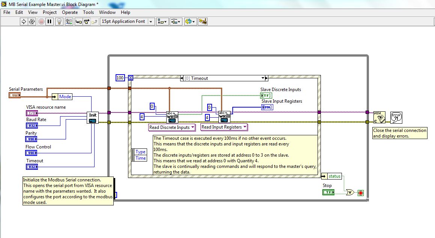Open the Reorder dropdown in toolbar

pos(190,22)
